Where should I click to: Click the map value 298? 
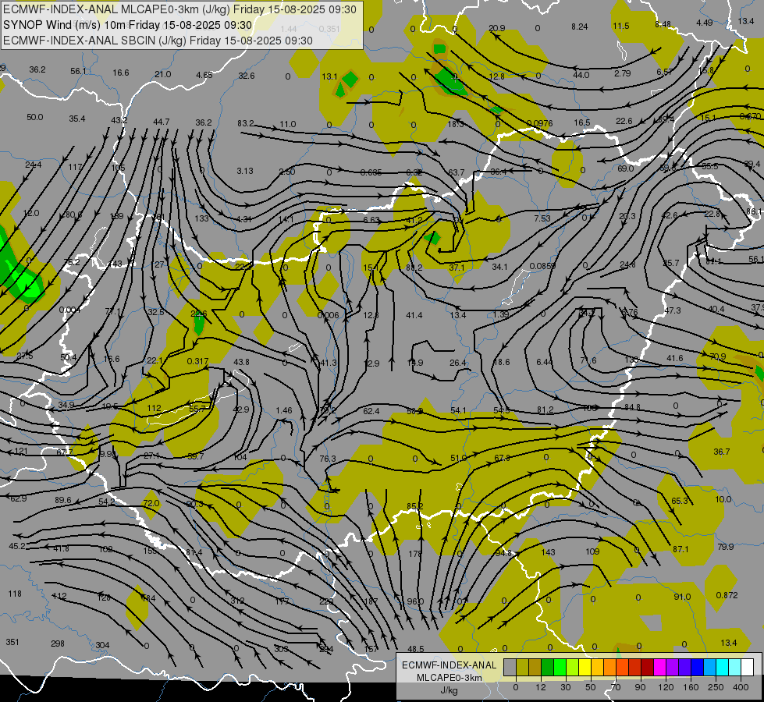58,643
